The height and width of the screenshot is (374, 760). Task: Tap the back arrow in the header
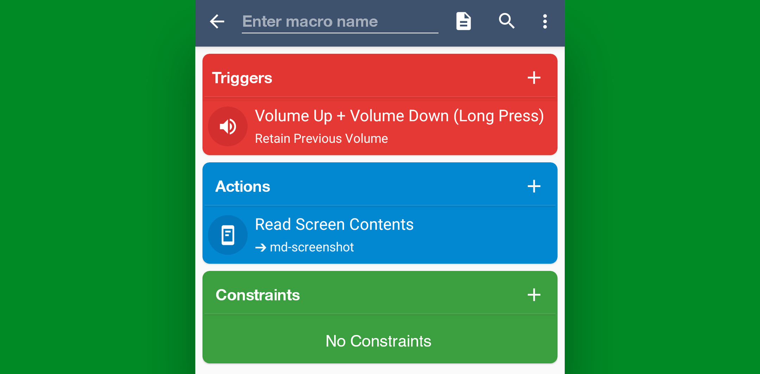(x=217, y=21)
